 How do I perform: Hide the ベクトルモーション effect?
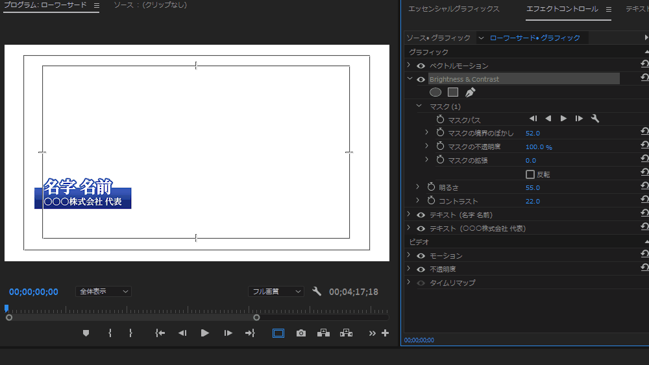(421, 65)
